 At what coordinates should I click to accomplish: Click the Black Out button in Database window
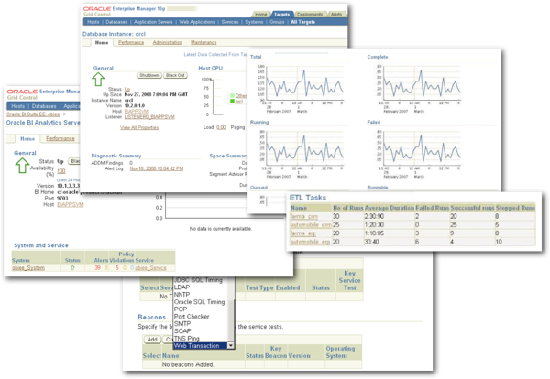pos(175,75)
